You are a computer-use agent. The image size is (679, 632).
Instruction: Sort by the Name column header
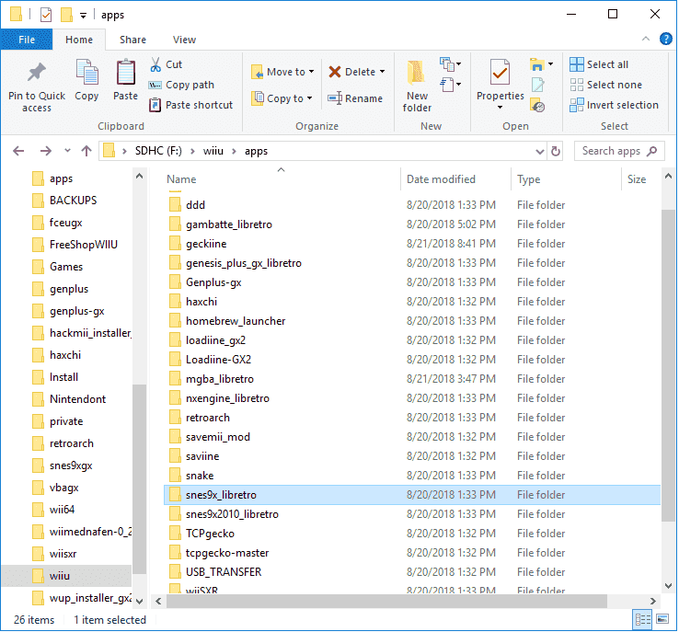click(x=282, y=179)
